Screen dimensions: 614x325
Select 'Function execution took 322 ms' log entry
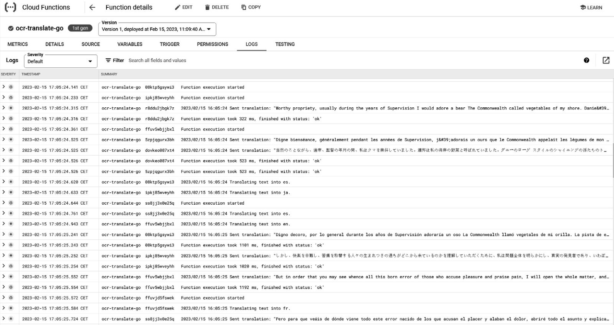point(251,118)
